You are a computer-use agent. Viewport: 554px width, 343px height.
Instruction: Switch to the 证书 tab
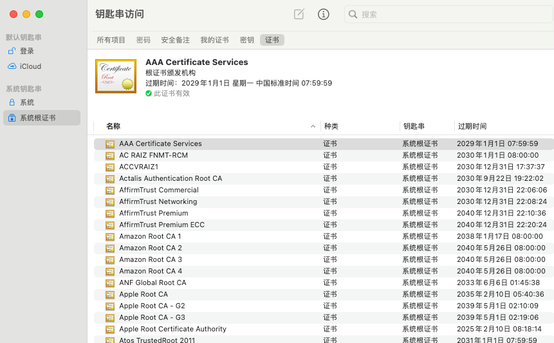click(272, 40)
